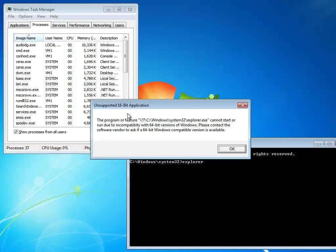
Task: Minimize the command prompt window
Action: 319,144
